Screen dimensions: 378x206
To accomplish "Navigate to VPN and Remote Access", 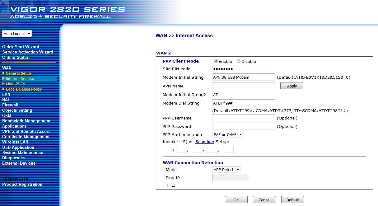I will pyautogui.click(x=26, y=131).
